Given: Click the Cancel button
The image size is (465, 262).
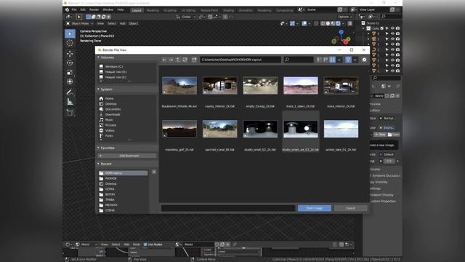Looking at the screenshot, I should coord(350,208).
